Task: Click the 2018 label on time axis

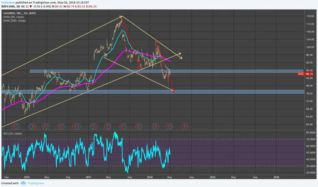Action: (150, 177)
